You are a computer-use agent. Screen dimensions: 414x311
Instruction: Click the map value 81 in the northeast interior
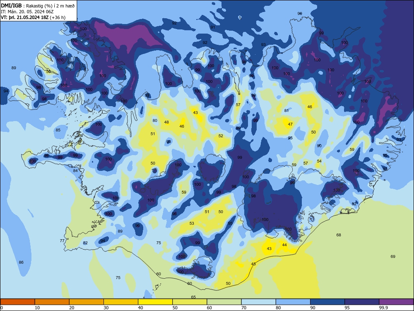click(x=286, y=110)
